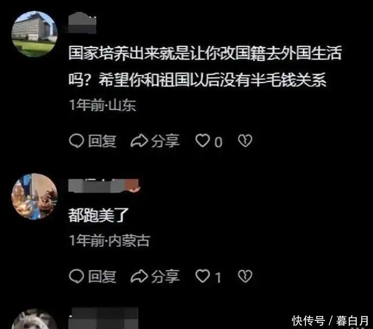Viewport: 373px width, 329px height.
Task: Click share arrow icon on Shandong comment
Action: click(139, 140)
